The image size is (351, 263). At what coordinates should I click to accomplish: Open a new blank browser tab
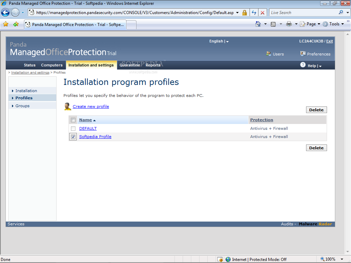pyautogui.click(x=131, y=25)
